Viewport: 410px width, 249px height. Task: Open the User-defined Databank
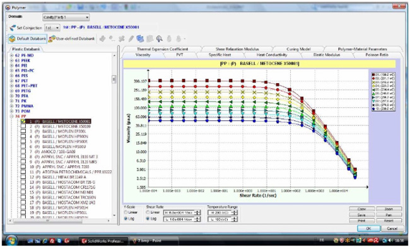[72, 38]
